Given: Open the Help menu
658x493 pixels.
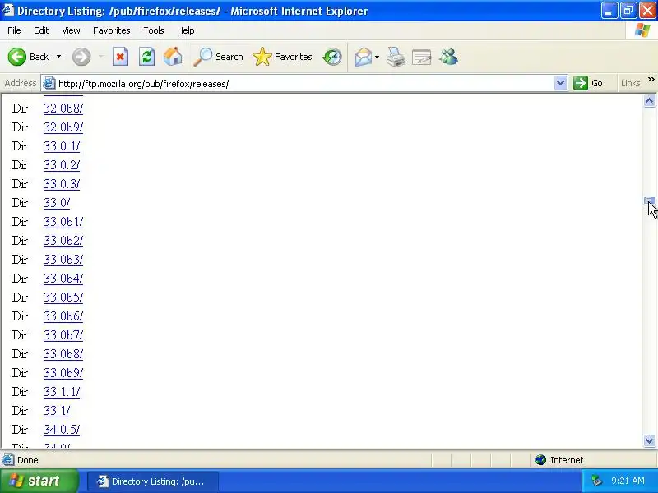Looking at the screenshot, I should pyautogui.click(x=186, y=30).
